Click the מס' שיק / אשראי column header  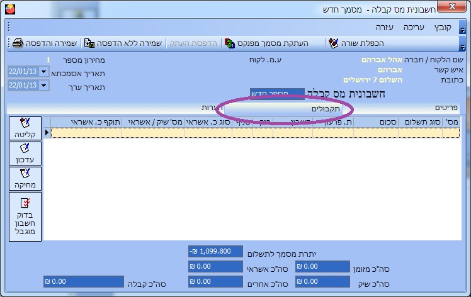[x=153, y=122]
